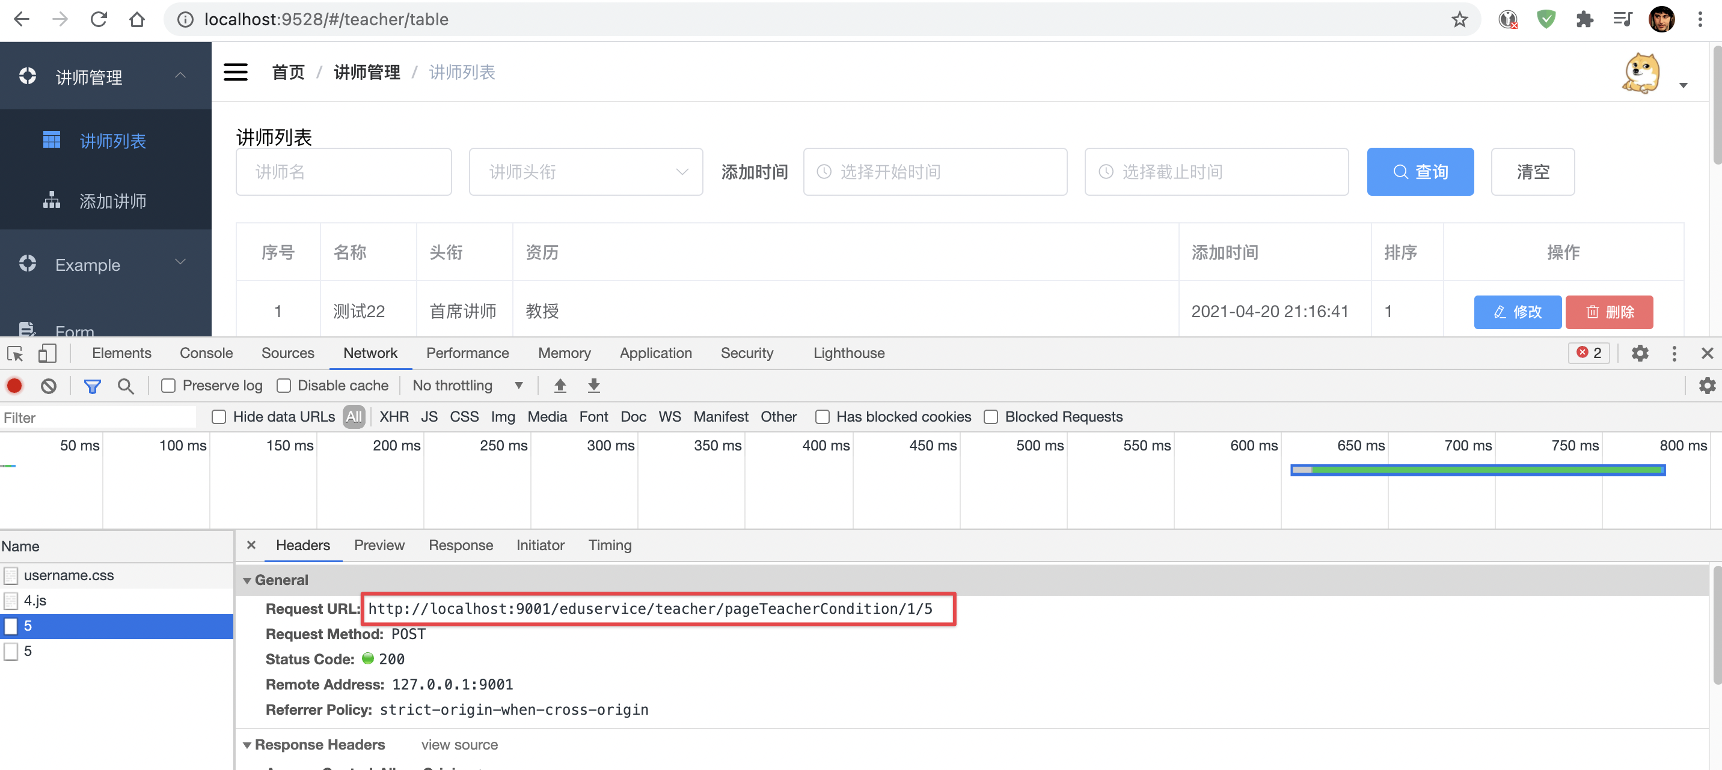Check the Disable cache checkbox
1722x770 pixels.
(283, 386)
